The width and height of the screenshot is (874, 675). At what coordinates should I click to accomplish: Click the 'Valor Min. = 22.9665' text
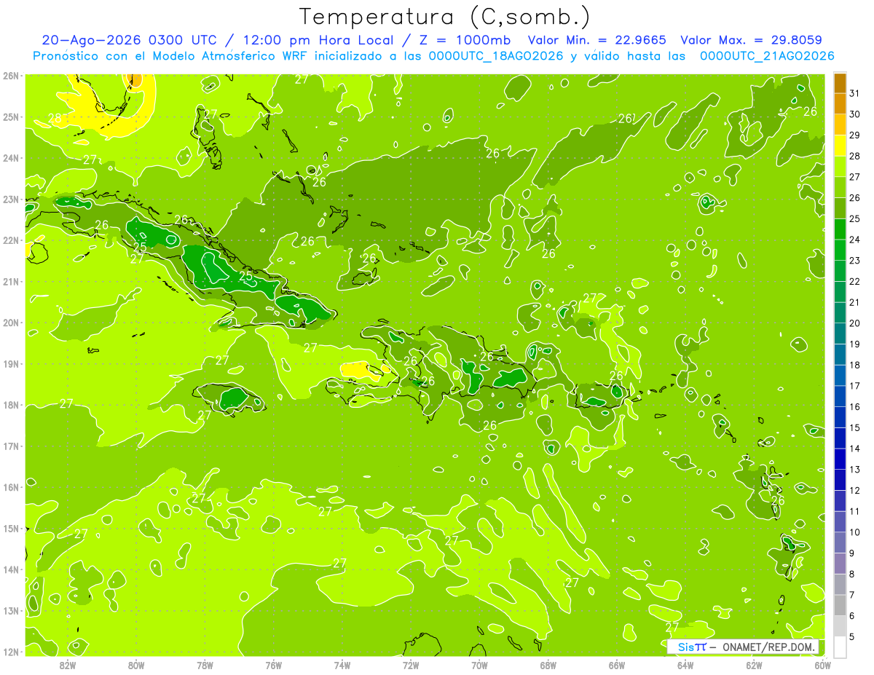pyautogui.click(x=597, y=40)
